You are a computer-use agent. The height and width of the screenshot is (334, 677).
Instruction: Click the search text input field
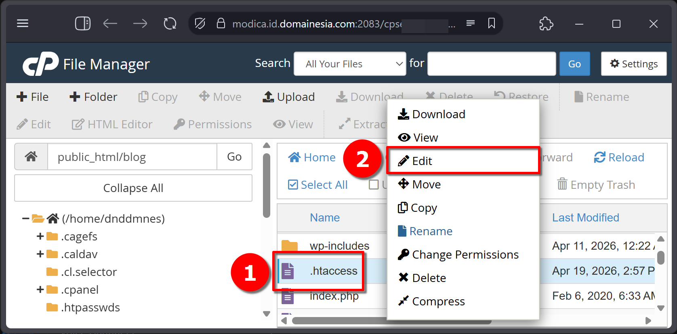click(492, 64)
